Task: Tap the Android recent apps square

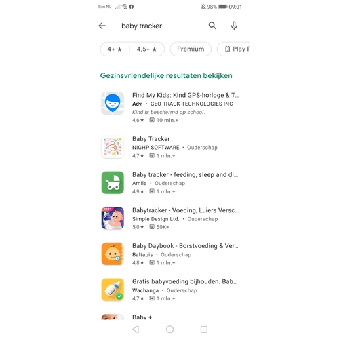Action: click(x=204, y=330)
